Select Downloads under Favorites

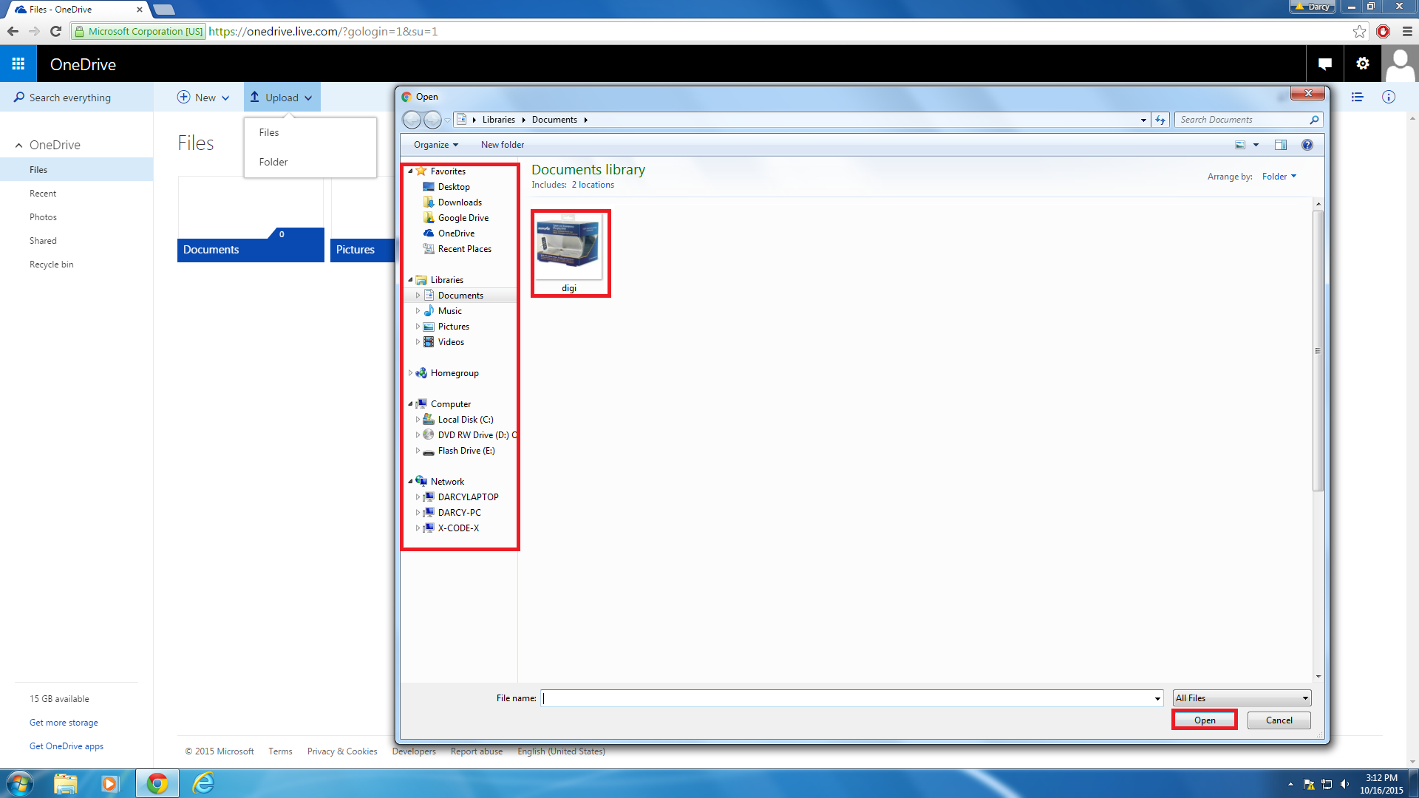click(460, 202)
